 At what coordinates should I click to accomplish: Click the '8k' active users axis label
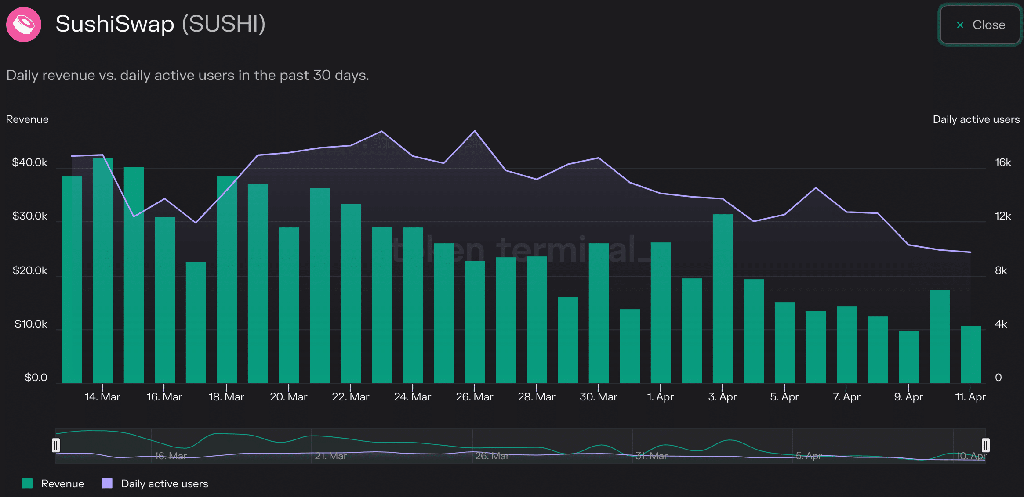point(1001,270)
